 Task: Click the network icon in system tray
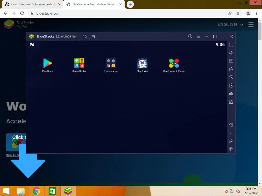point(232,191)
